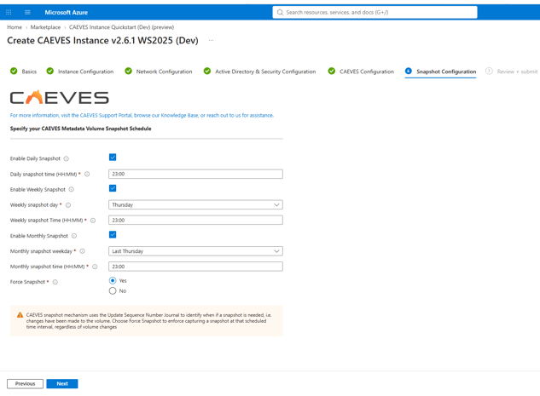
Task: Go to the Basics tab
Action: [x=29, y=72]
